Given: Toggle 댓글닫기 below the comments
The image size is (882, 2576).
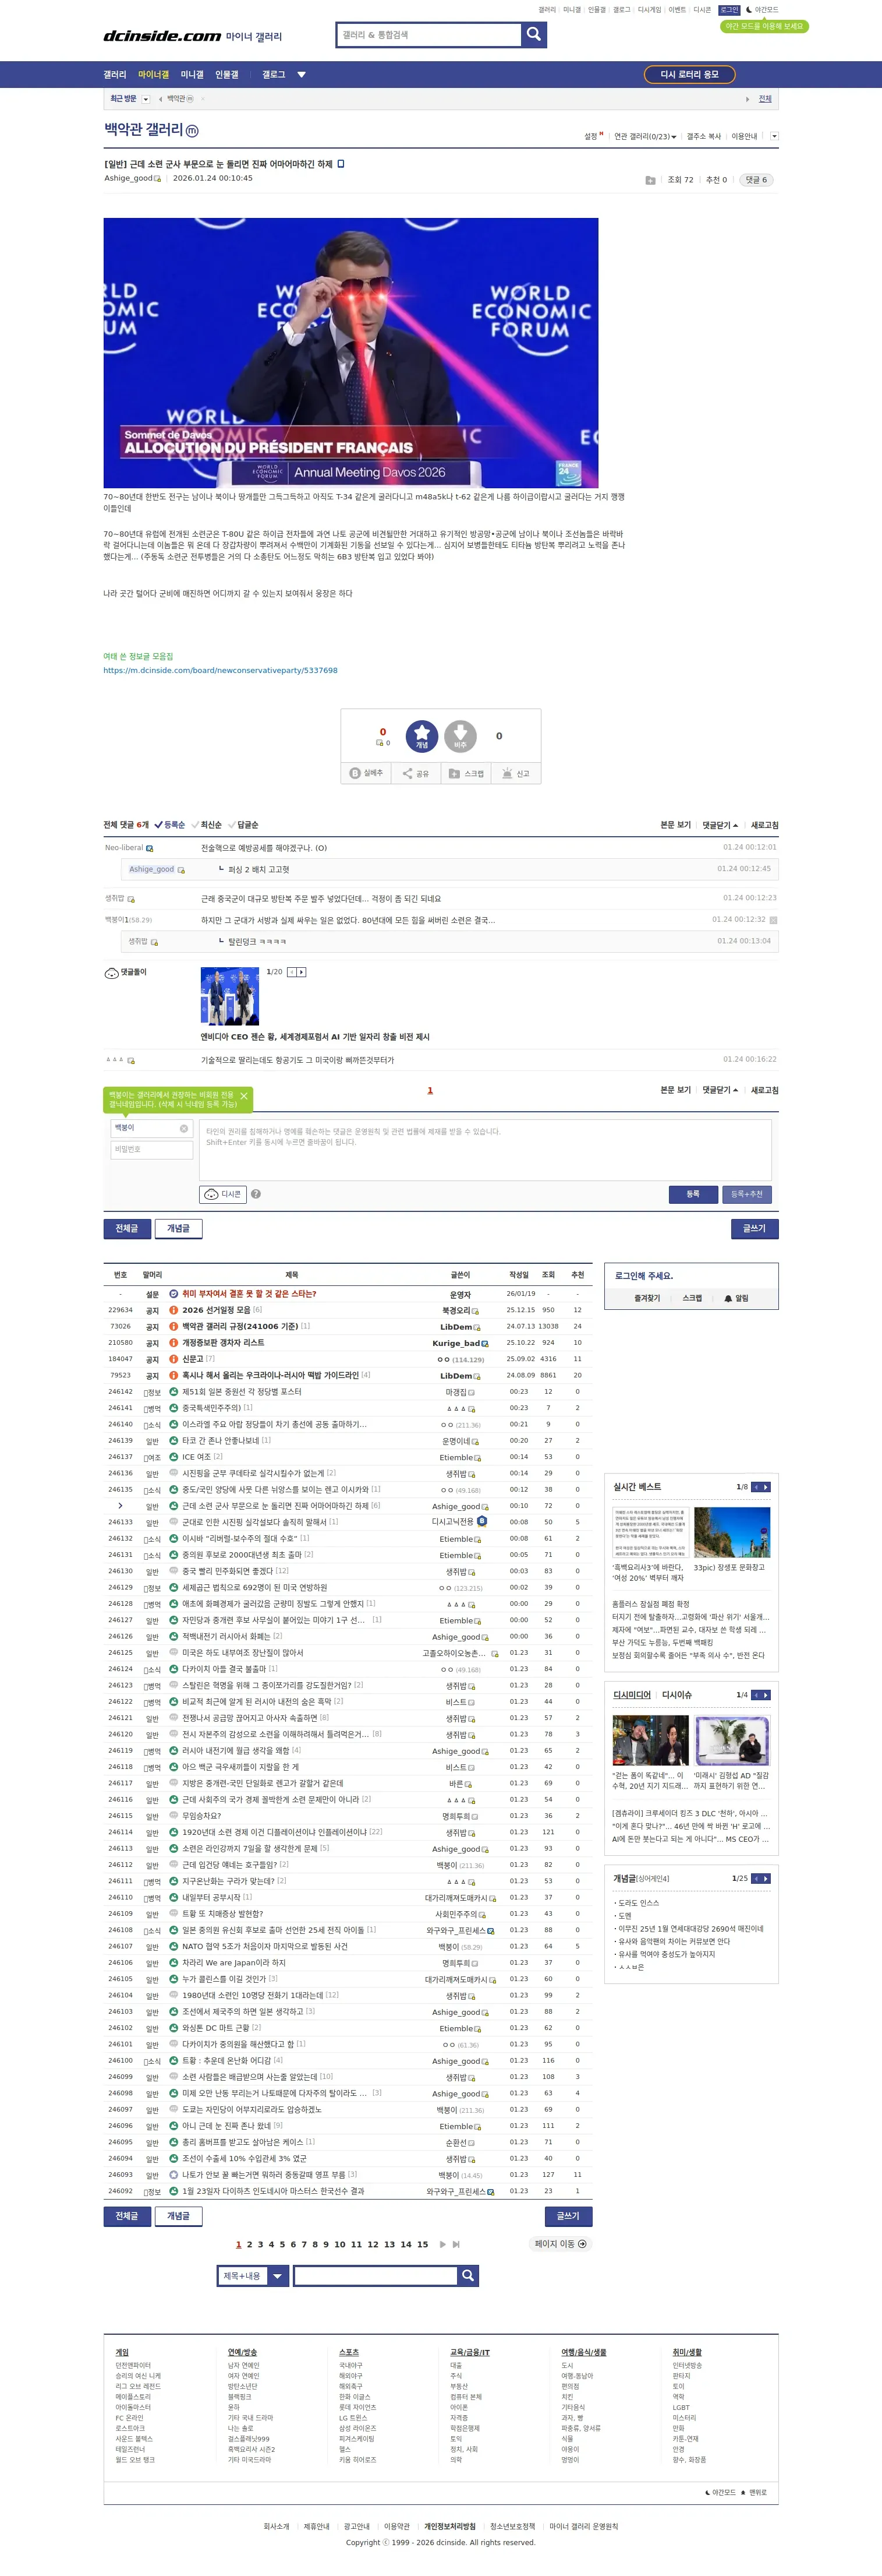Looking at the screenshot, I should [719, 1090].
